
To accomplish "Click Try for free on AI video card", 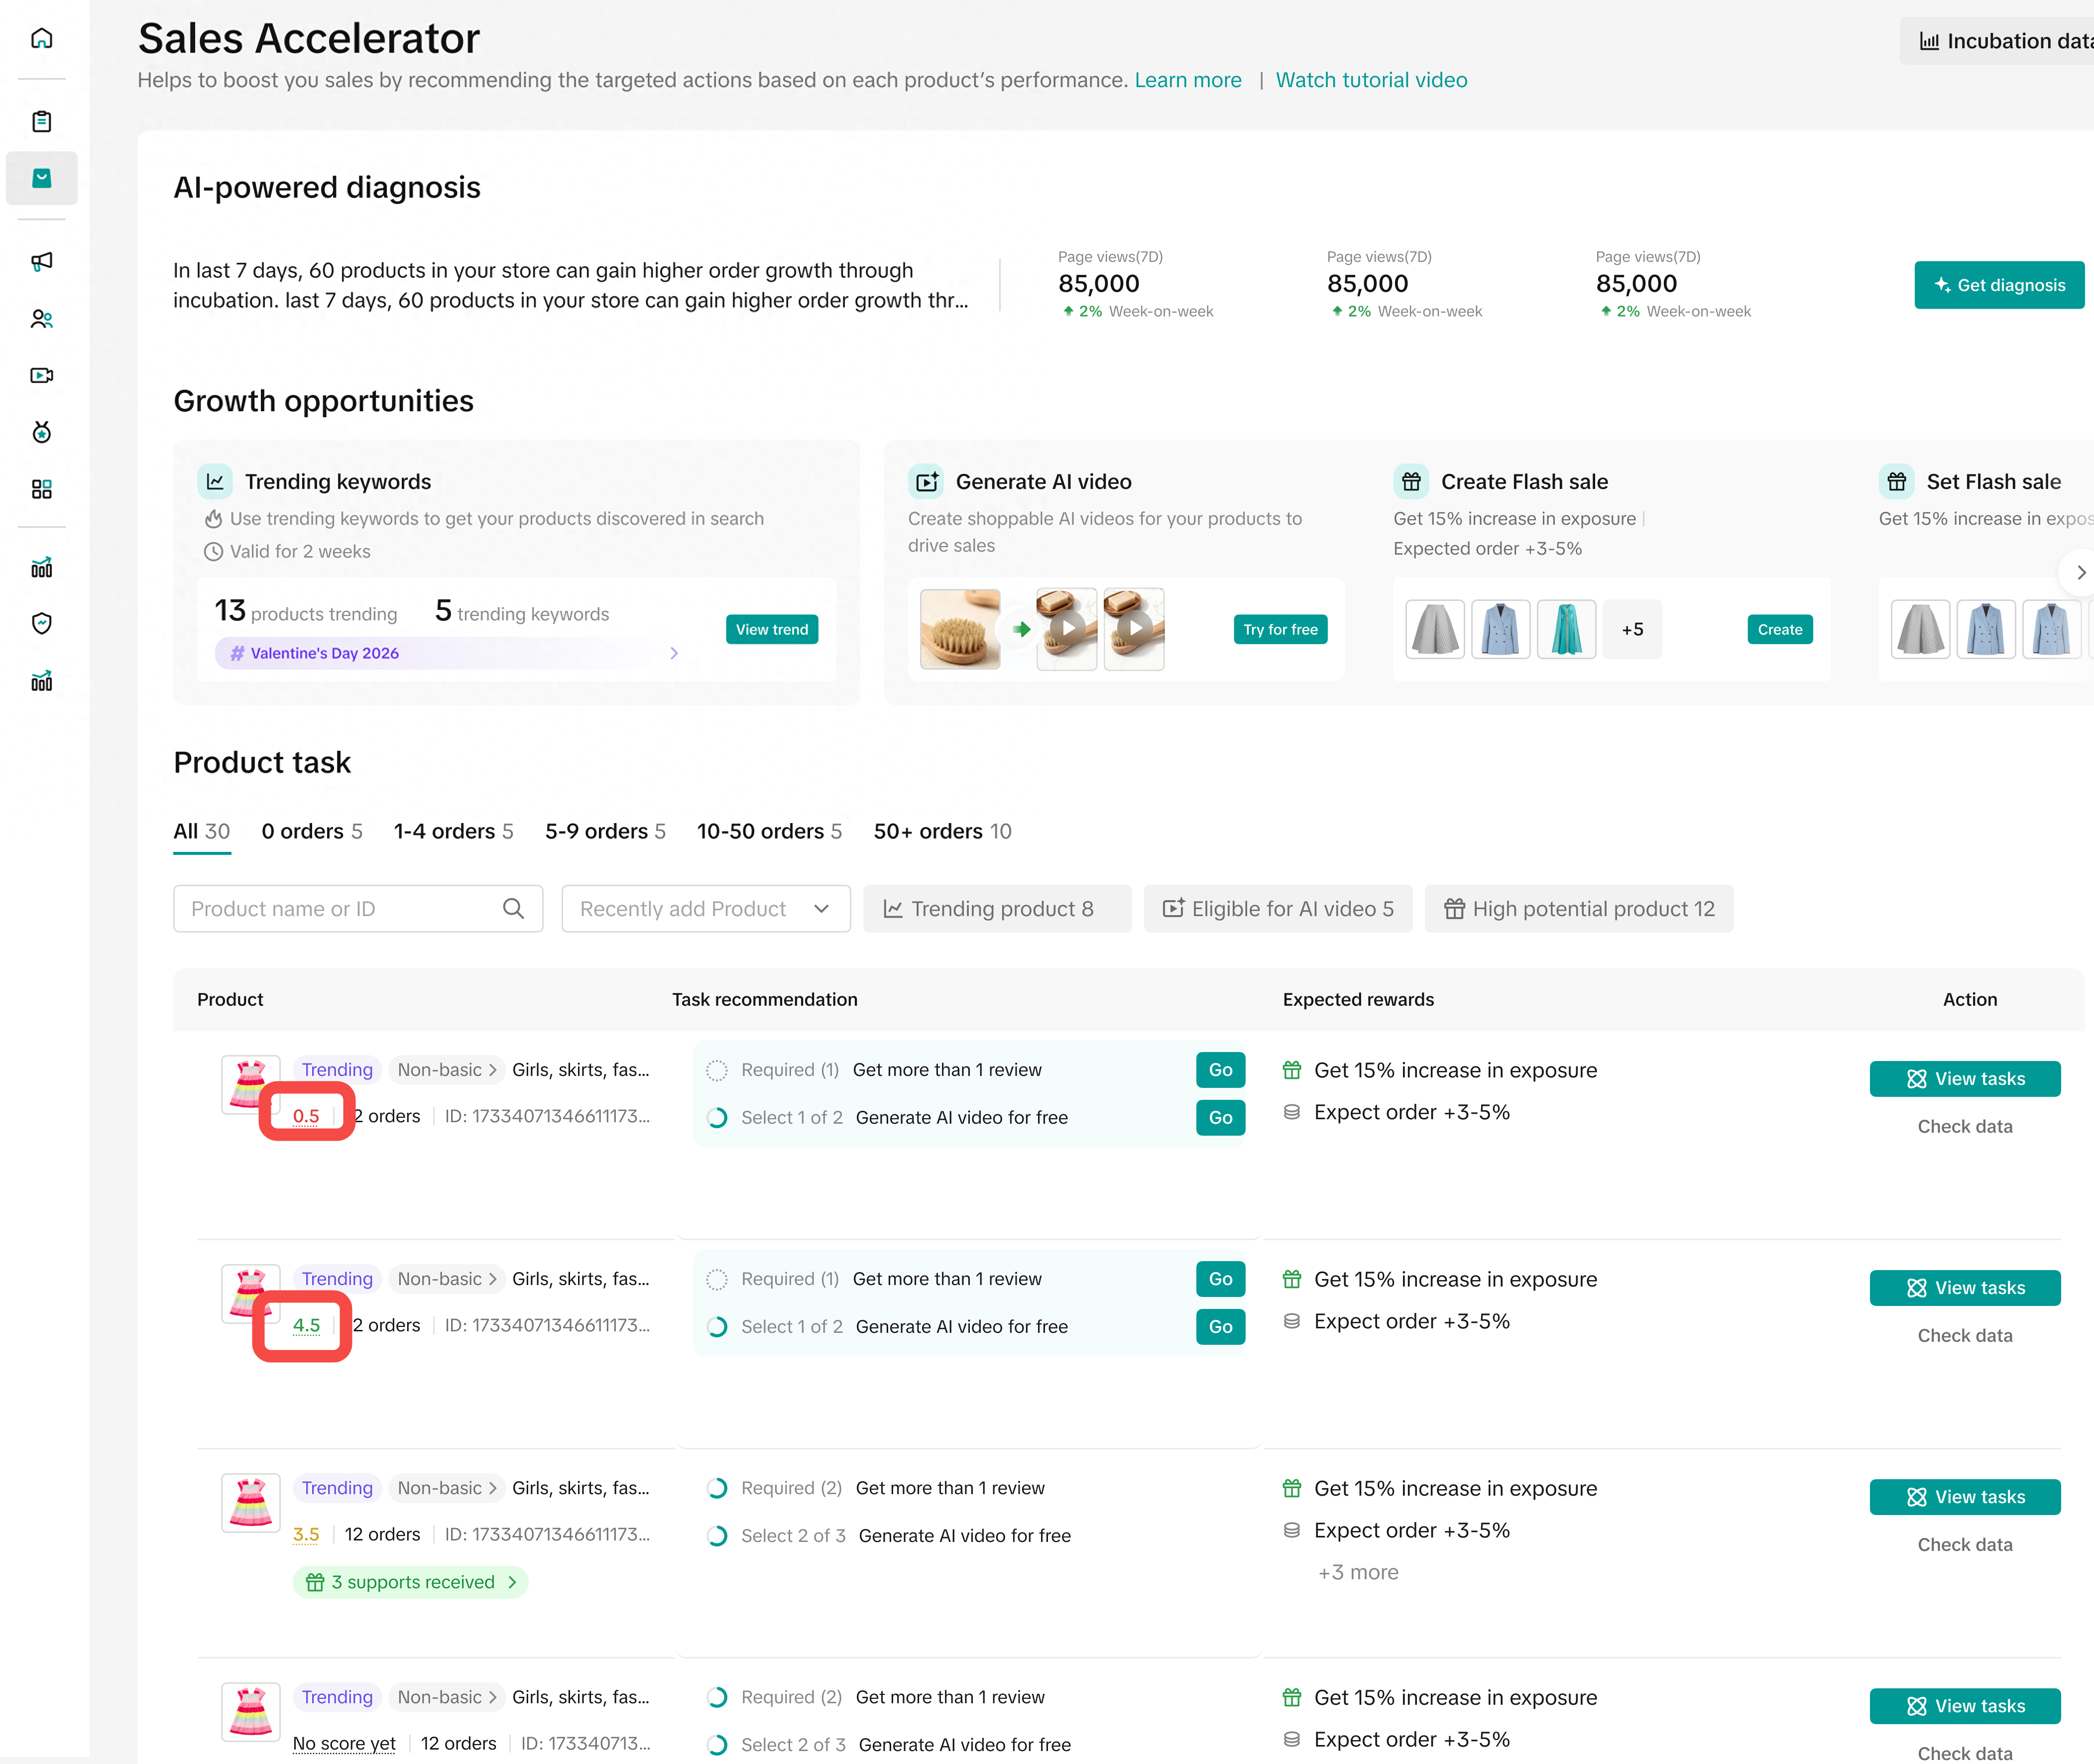I will point(1280,629).
